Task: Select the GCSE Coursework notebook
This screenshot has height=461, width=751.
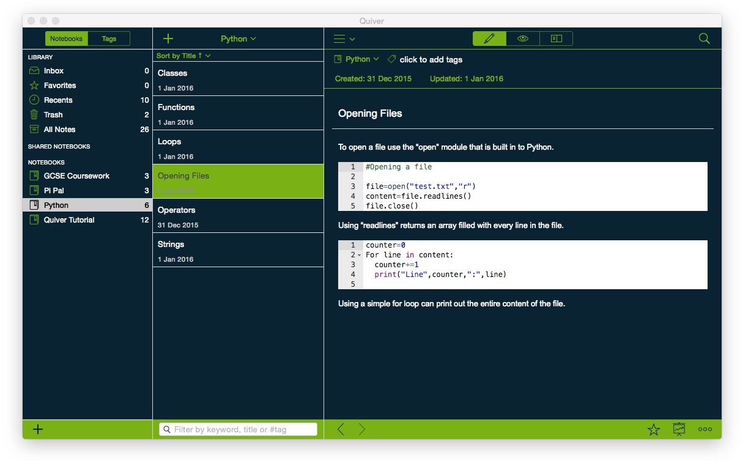Action: pos(87,176)
